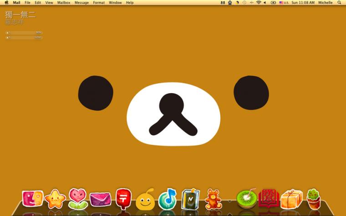The image size is (346, 216).
Task: Open the Wi-Fi status menu
Action: (x=259, y=3)
